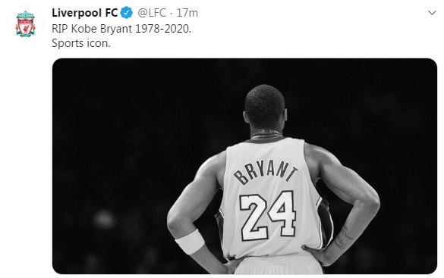This screenshot has width=444, height=278.
Task: Click the player's head in the photo
Action: (265, 107)
